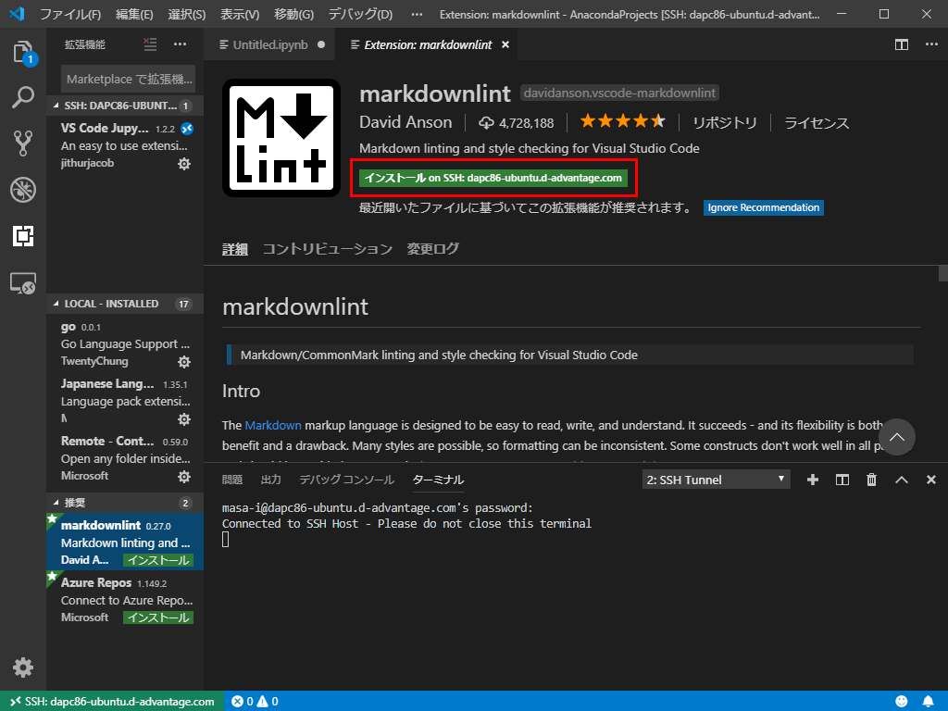
Task: Open editor more actions ellipsis
Action: tap(931, 44)
